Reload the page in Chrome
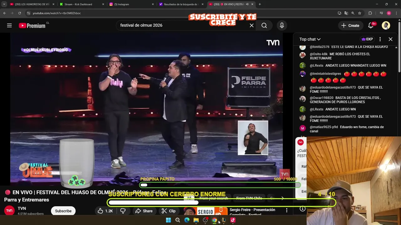This screenshot has width=401, height=225. coord(19,13)
